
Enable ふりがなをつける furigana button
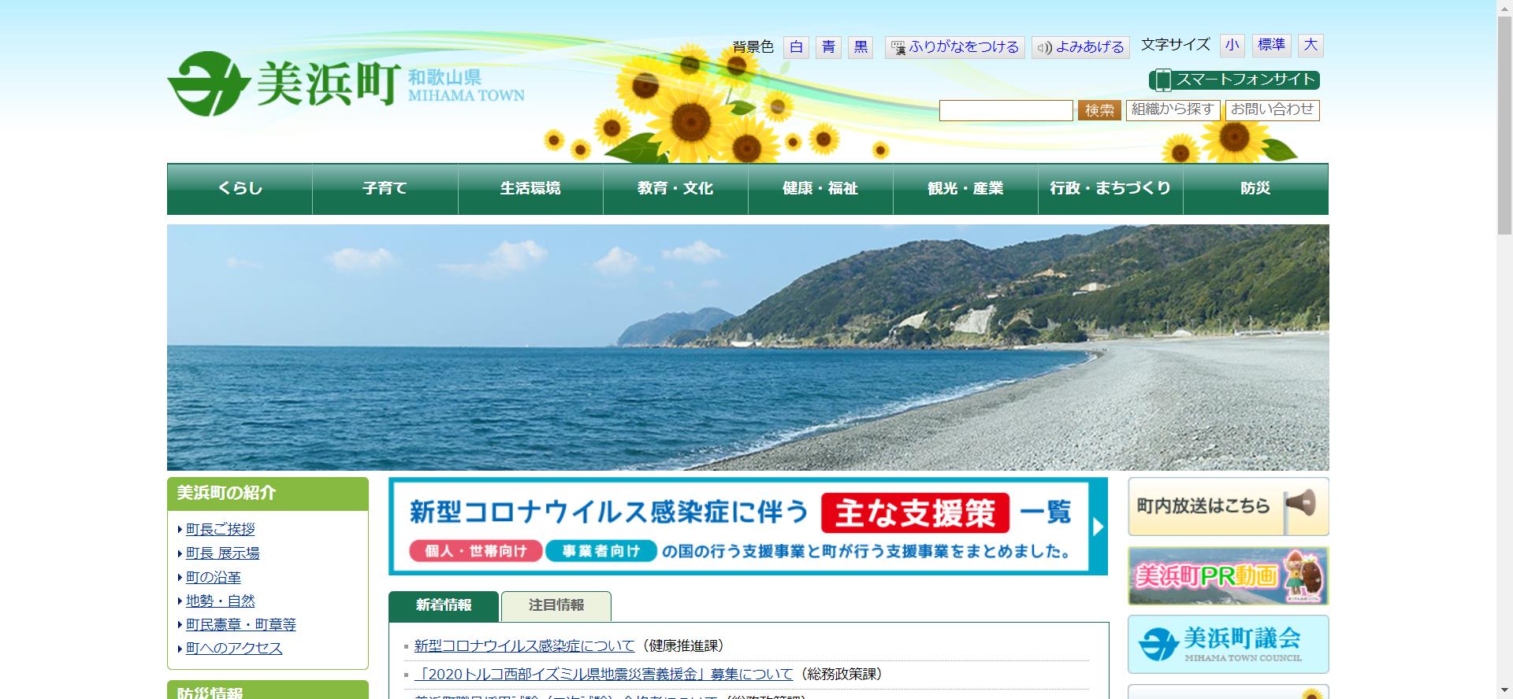(x=955, y=47)
